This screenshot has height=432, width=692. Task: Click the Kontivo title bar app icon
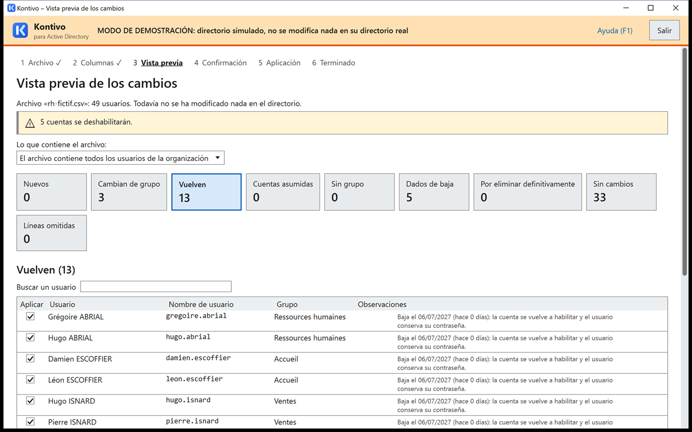pos(11,8)
